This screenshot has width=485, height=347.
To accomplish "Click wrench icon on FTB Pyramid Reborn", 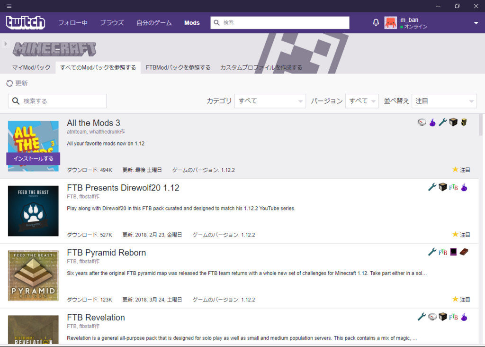I will [432, 252].
